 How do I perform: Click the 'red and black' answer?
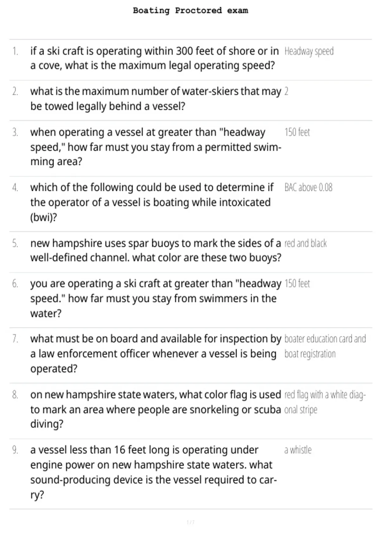pyautogui.click(x=305, y=243)
